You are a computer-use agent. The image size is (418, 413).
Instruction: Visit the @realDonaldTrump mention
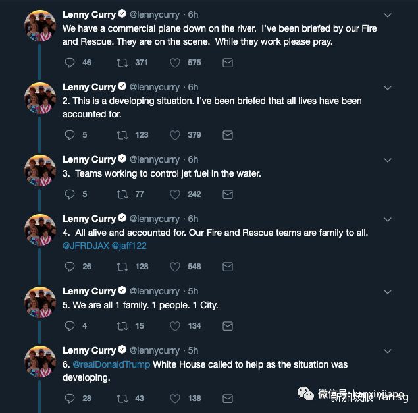coord(111,364)
